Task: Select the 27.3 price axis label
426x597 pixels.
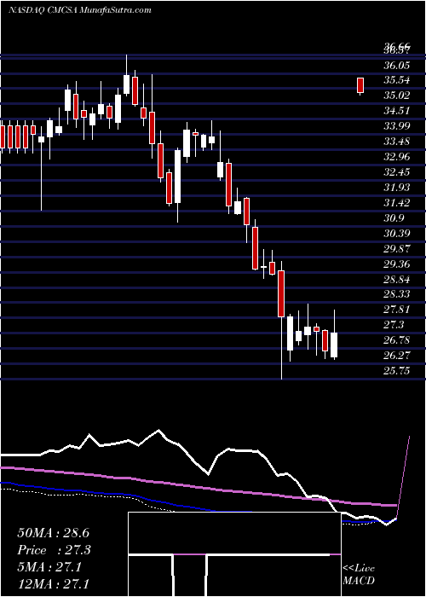Action: pos(394,324)
